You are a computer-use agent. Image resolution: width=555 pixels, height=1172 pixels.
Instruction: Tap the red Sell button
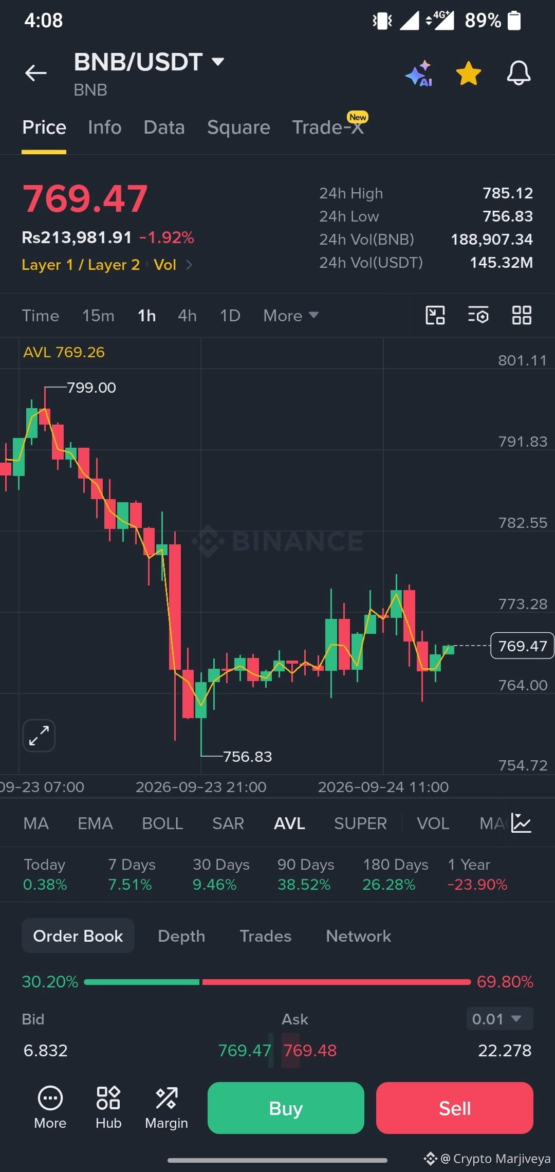point(455,1108)
